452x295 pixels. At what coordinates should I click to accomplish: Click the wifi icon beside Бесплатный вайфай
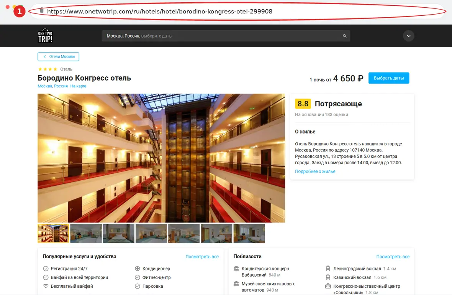tap(46, 286)
